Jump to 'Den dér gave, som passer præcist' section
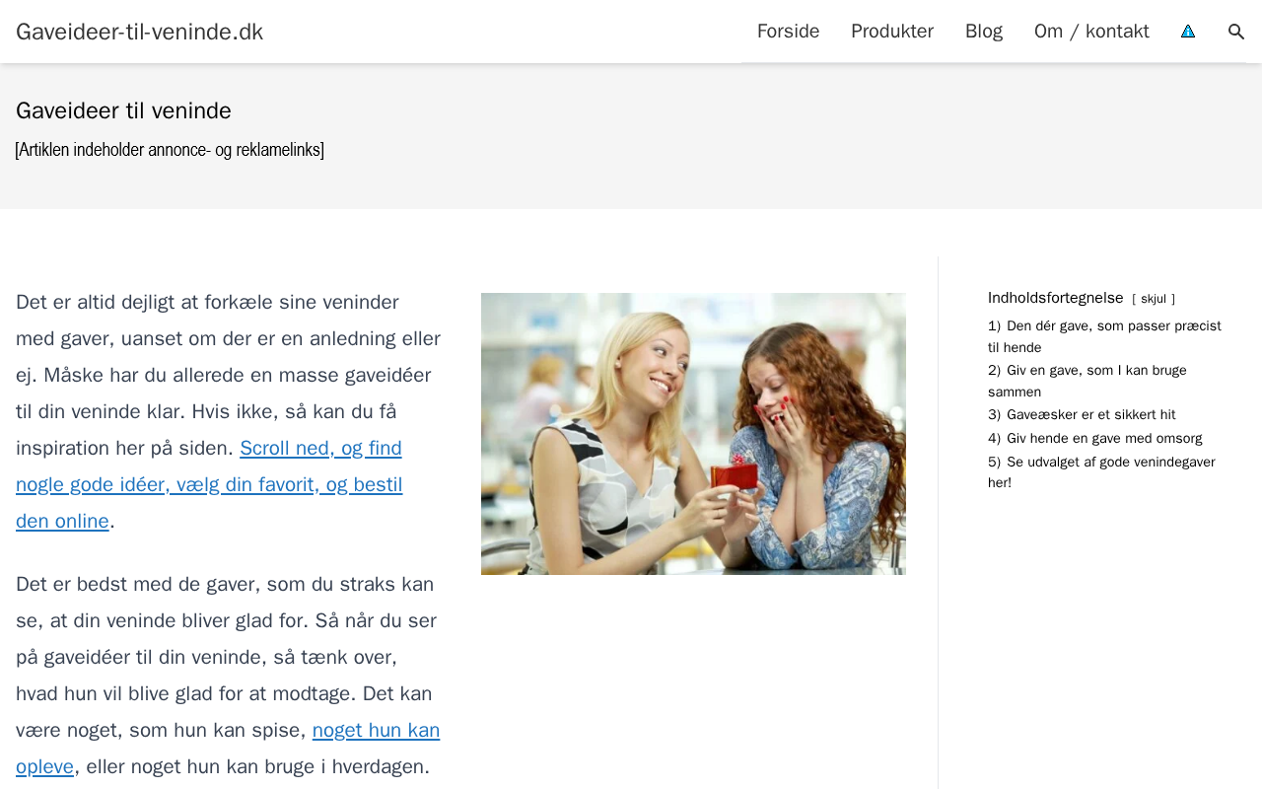1262x789 pixels. [1104, 336]
